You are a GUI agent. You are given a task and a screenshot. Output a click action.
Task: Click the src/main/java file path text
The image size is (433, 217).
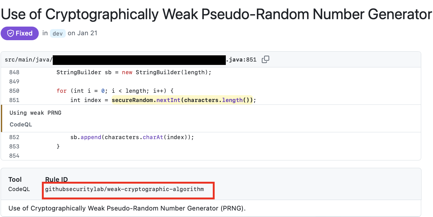coord(29,60)
